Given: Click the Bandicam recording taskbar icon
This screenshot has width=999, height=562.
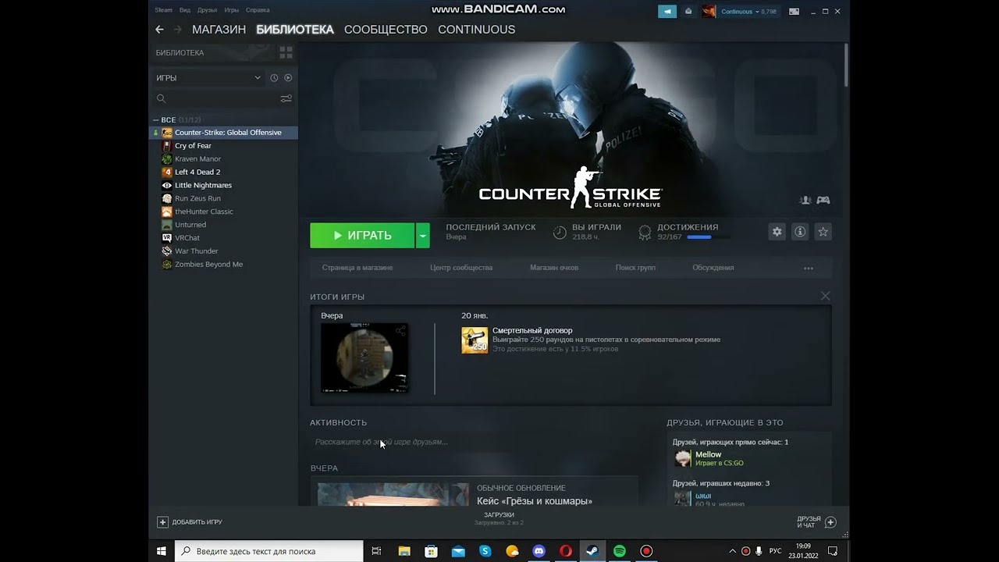Looking at the screenshot, I should click(x=646, y=551).
